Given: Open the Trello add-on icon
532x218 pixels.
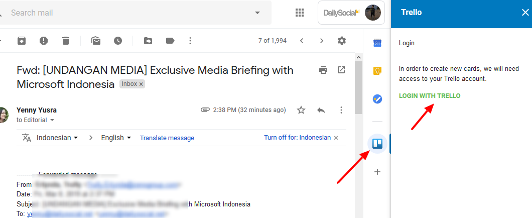Looking at the screenshot, I should coord(377,144).
